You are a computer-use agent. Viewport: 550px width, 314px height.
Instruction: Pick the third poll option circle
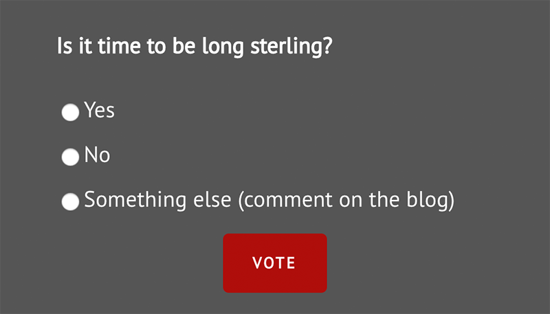click(x=70, y=202)
